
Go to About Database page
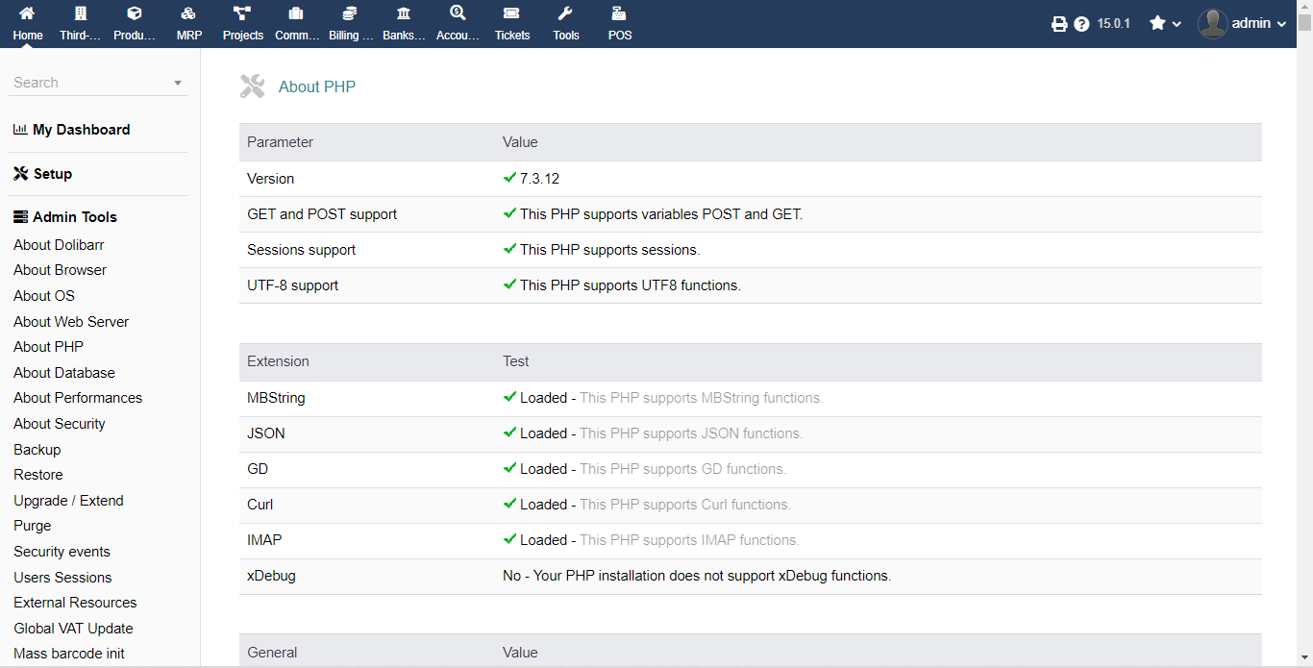[x=64, y=373]
